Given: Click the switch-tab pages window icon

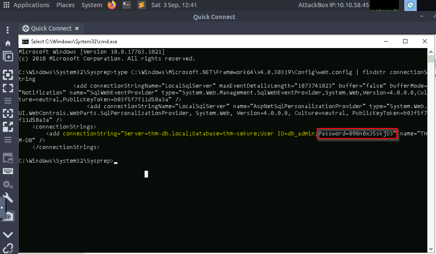Looking at the screenshot, I should (8, 158).
